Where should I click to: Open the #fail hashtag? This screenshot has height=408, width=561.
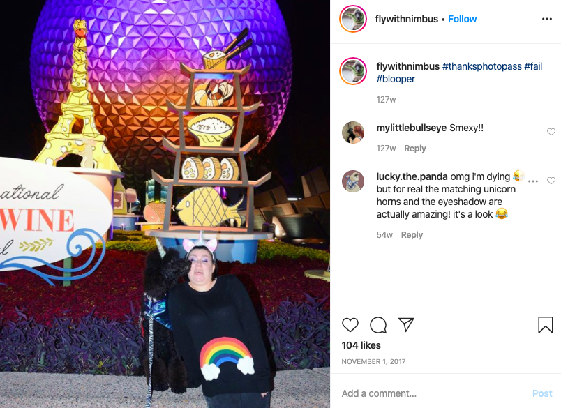click(533, 66)
